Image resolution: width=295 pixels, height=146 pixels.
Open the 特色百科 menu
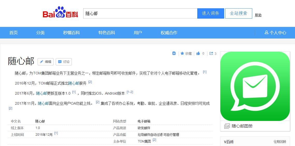pos(107,33)
